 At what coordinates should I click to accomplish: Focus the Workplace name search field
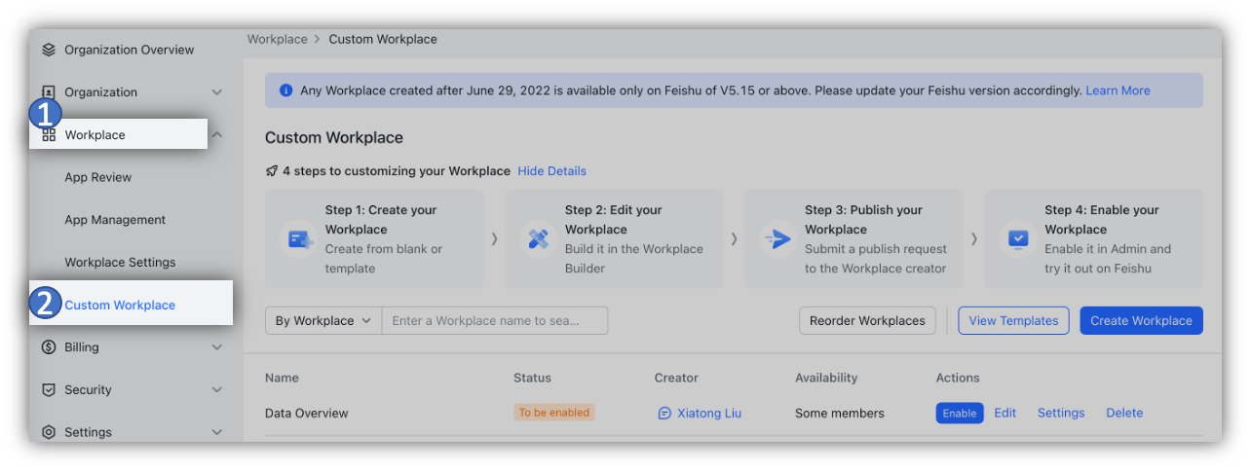click(x=494, y=321)
